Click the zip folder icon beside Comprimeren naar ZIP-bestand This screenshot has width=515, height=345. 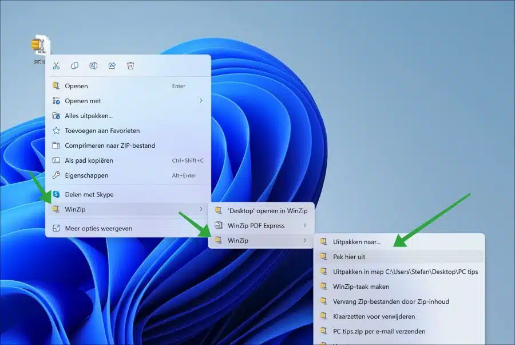pos(56,146)
